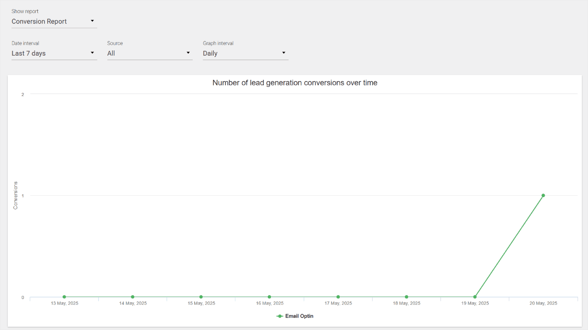Change the Graph interval from Daily
588x330 pixels.
pos(244,53)
